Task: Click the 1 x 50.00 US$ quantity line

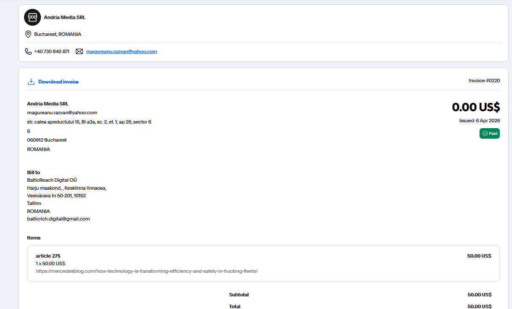Action: coord(51,263)
